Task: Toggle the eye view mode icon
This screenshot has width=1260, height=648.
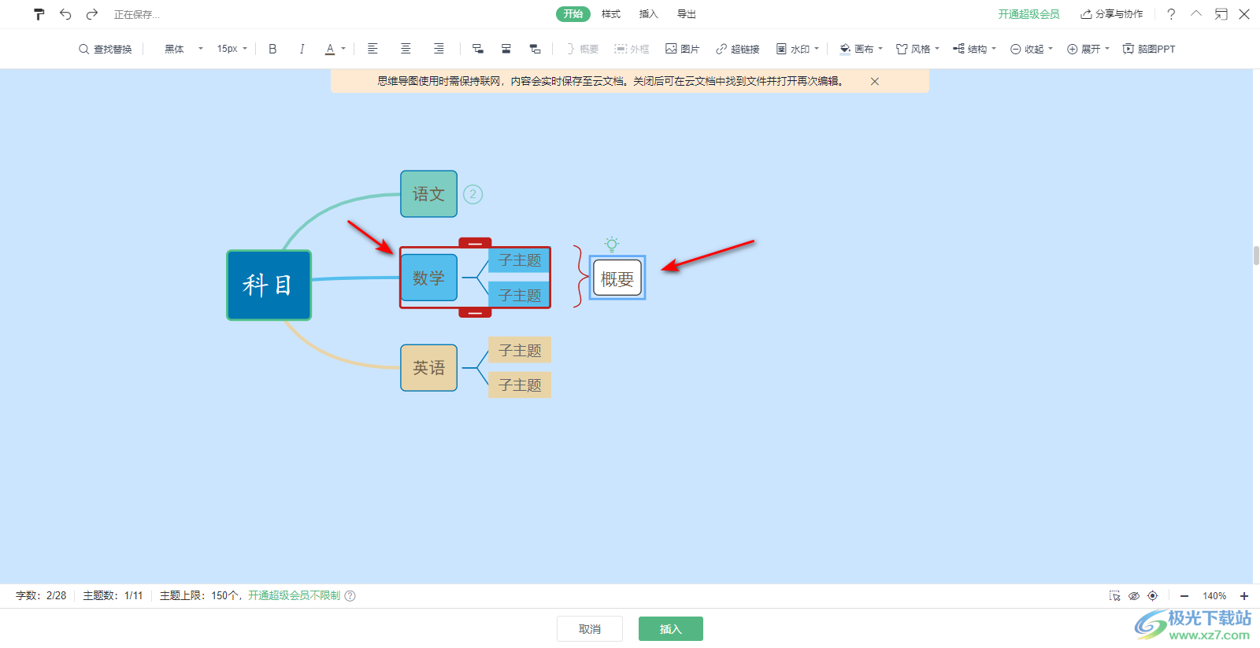Action: click(1134, 595)
